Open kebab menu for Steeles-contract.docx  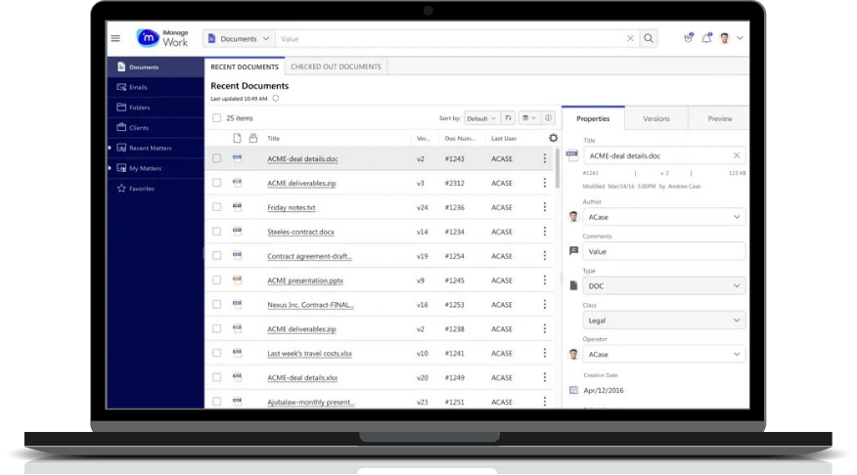pyautogui.click(x=544, y=232)
